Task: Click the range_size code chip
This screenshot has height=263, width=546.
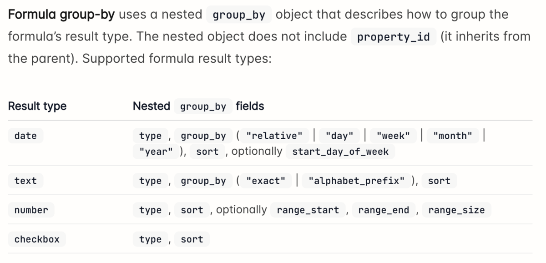Action: point(456,210)
